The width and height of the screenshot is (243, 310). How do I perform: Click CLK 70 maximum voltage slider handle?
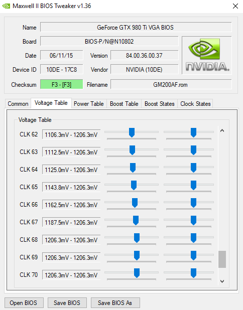tap(193, 273)
